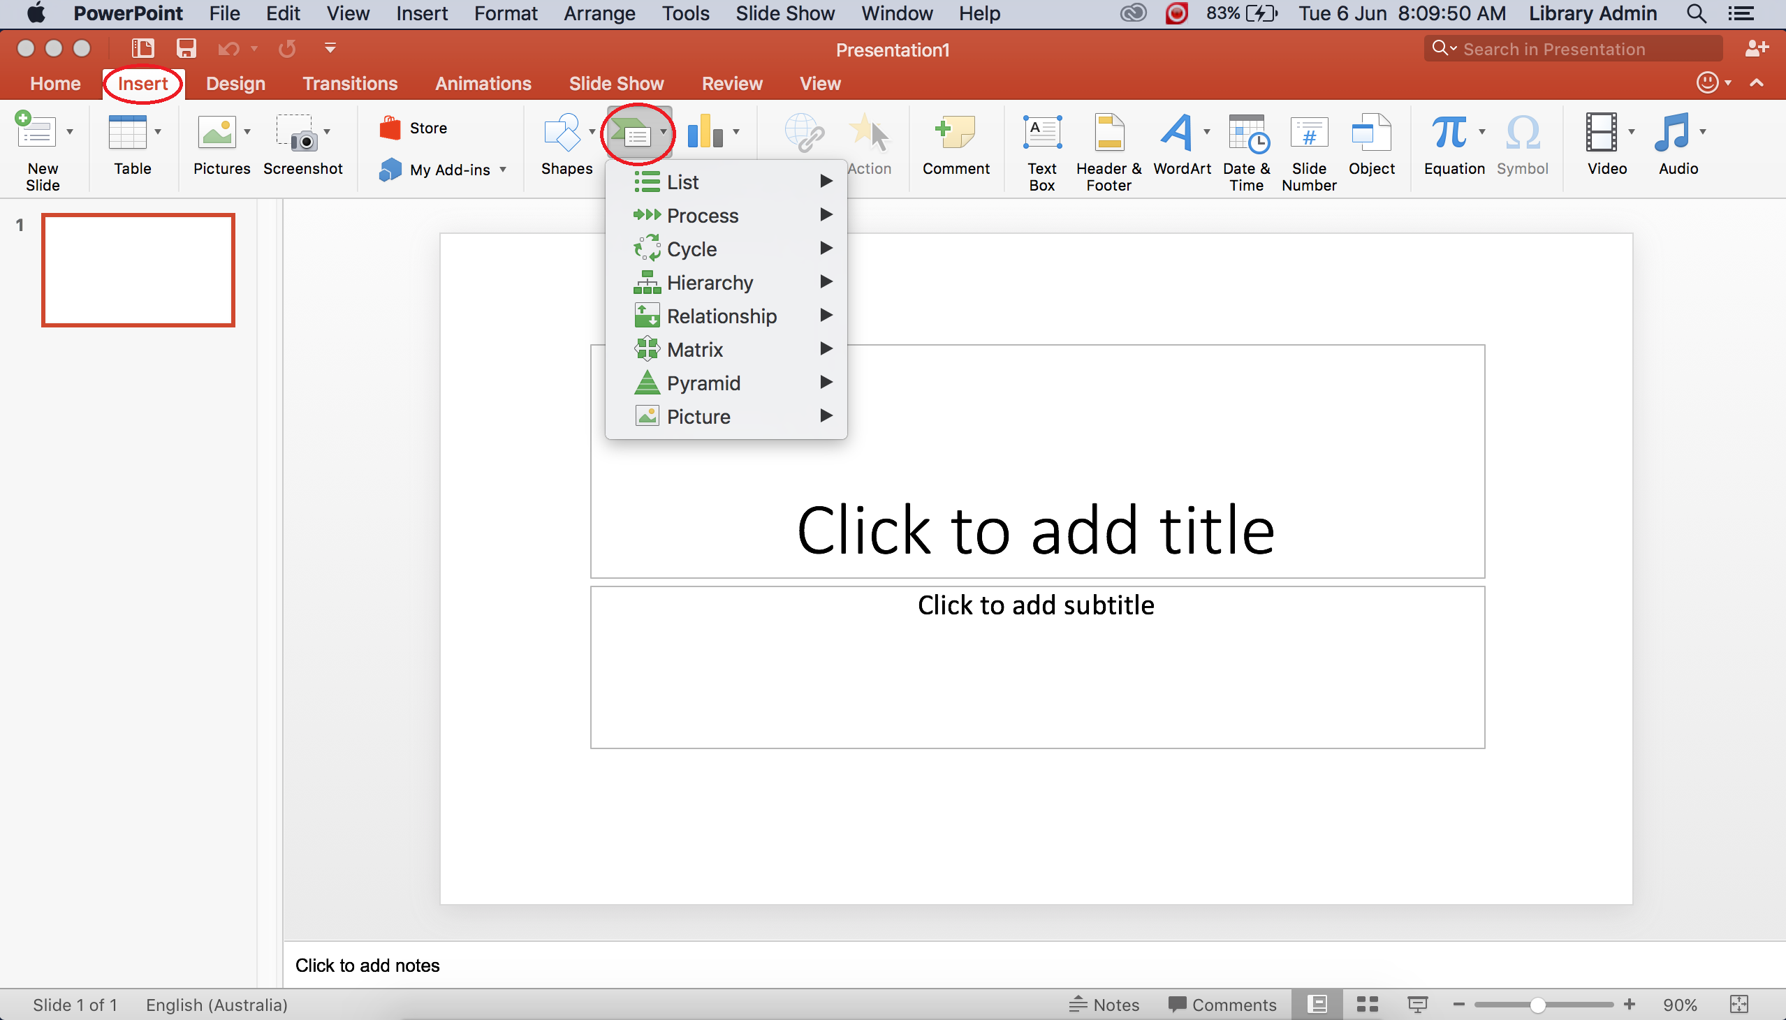Open the List SmartArt submenu
The image size is (1786, 1020).
726,182
